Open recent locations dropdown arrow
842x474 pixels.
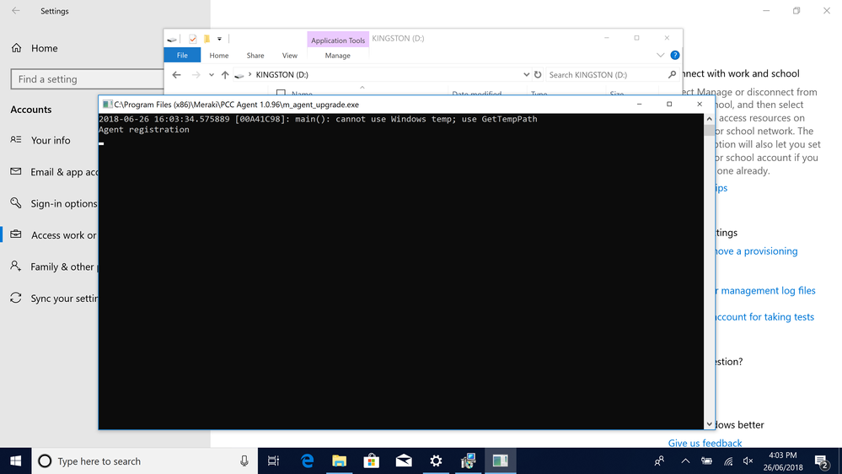(x=212, y=75)
